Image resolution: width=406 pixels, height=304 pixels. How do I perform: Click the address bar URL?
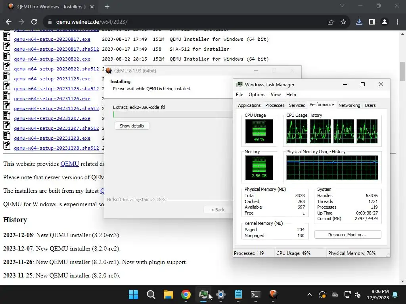pyautogui.click(x=92, y=22)
